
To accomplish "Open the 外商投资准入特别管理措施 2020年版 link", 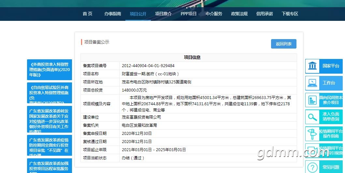I will coord(50,70).
